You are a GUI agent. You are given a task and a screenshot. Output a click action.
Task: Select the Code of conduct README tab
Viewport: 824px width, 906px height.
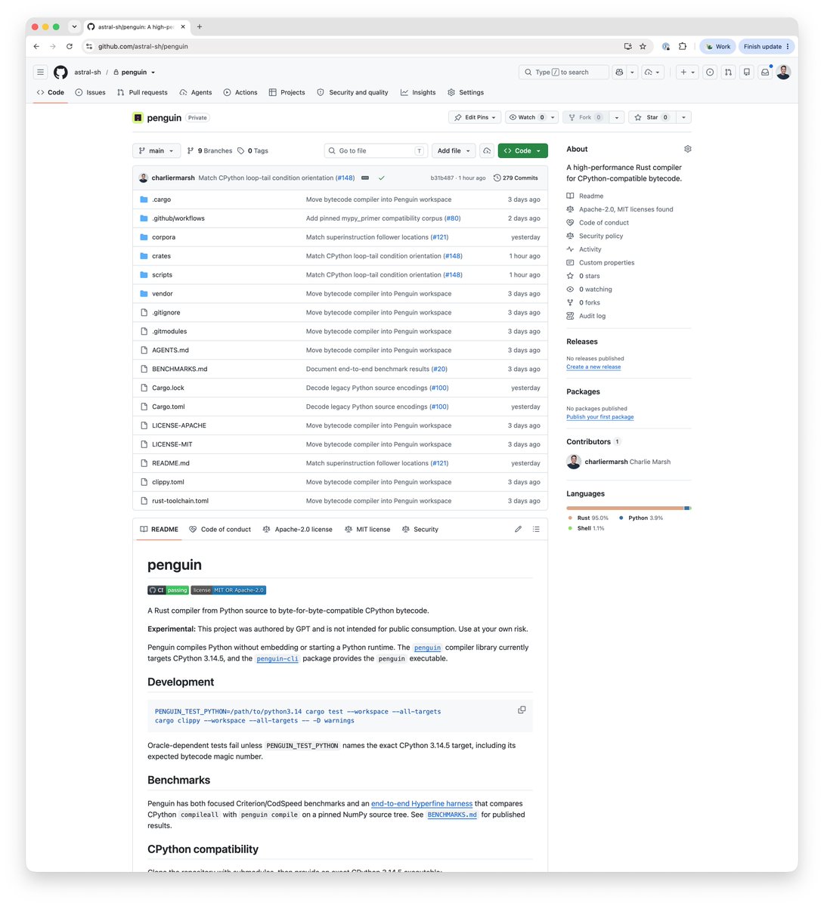click(x=220, y=529)
